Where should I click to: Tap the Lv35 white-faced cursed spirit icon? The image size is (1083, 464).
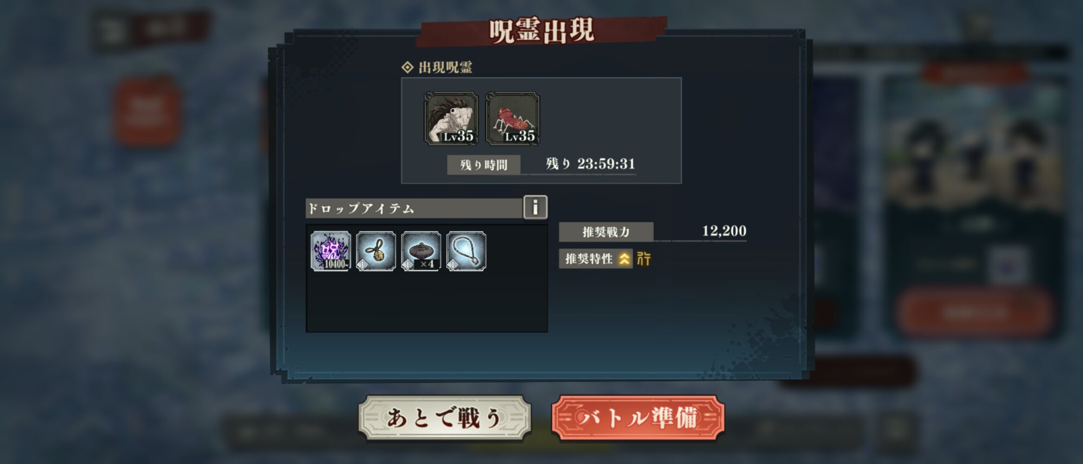tap(451, 119)
